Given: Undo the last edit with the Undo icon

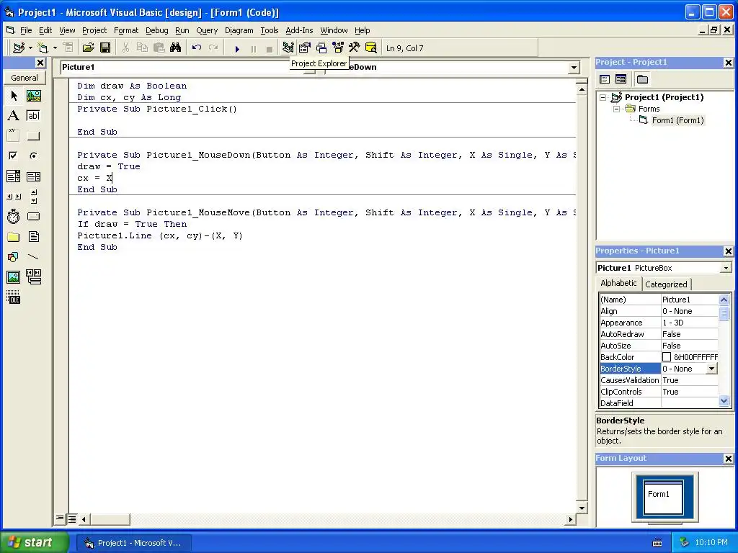Looking at the screenshot, I should [197, 48].
